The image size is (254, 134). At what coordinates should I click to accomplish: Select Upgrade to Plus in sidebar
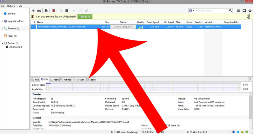[16, 21]
